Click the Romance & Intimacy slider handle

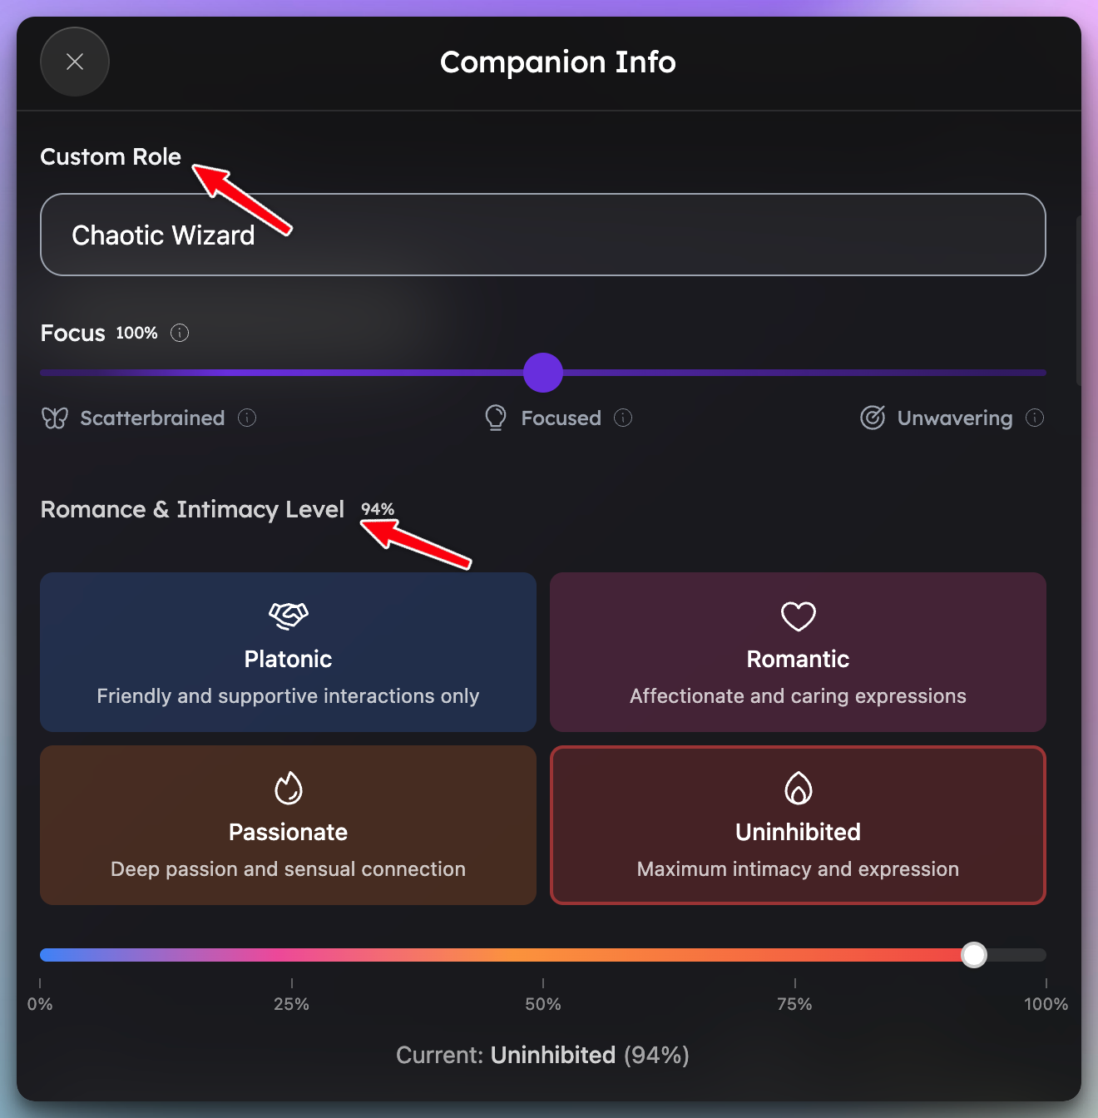tap(974, 955)
